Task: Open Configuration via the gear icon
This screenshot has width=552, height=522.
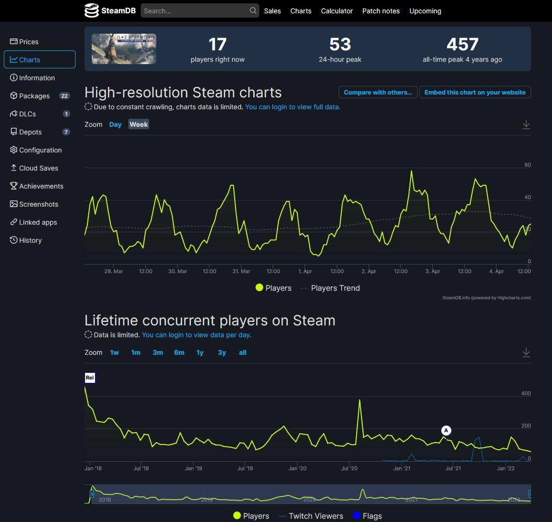Action: point(14,150)
